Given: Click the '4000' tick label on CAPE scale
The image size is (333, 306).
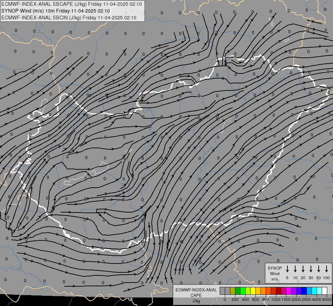Looking at the screenshot, I should pos(317,300).
